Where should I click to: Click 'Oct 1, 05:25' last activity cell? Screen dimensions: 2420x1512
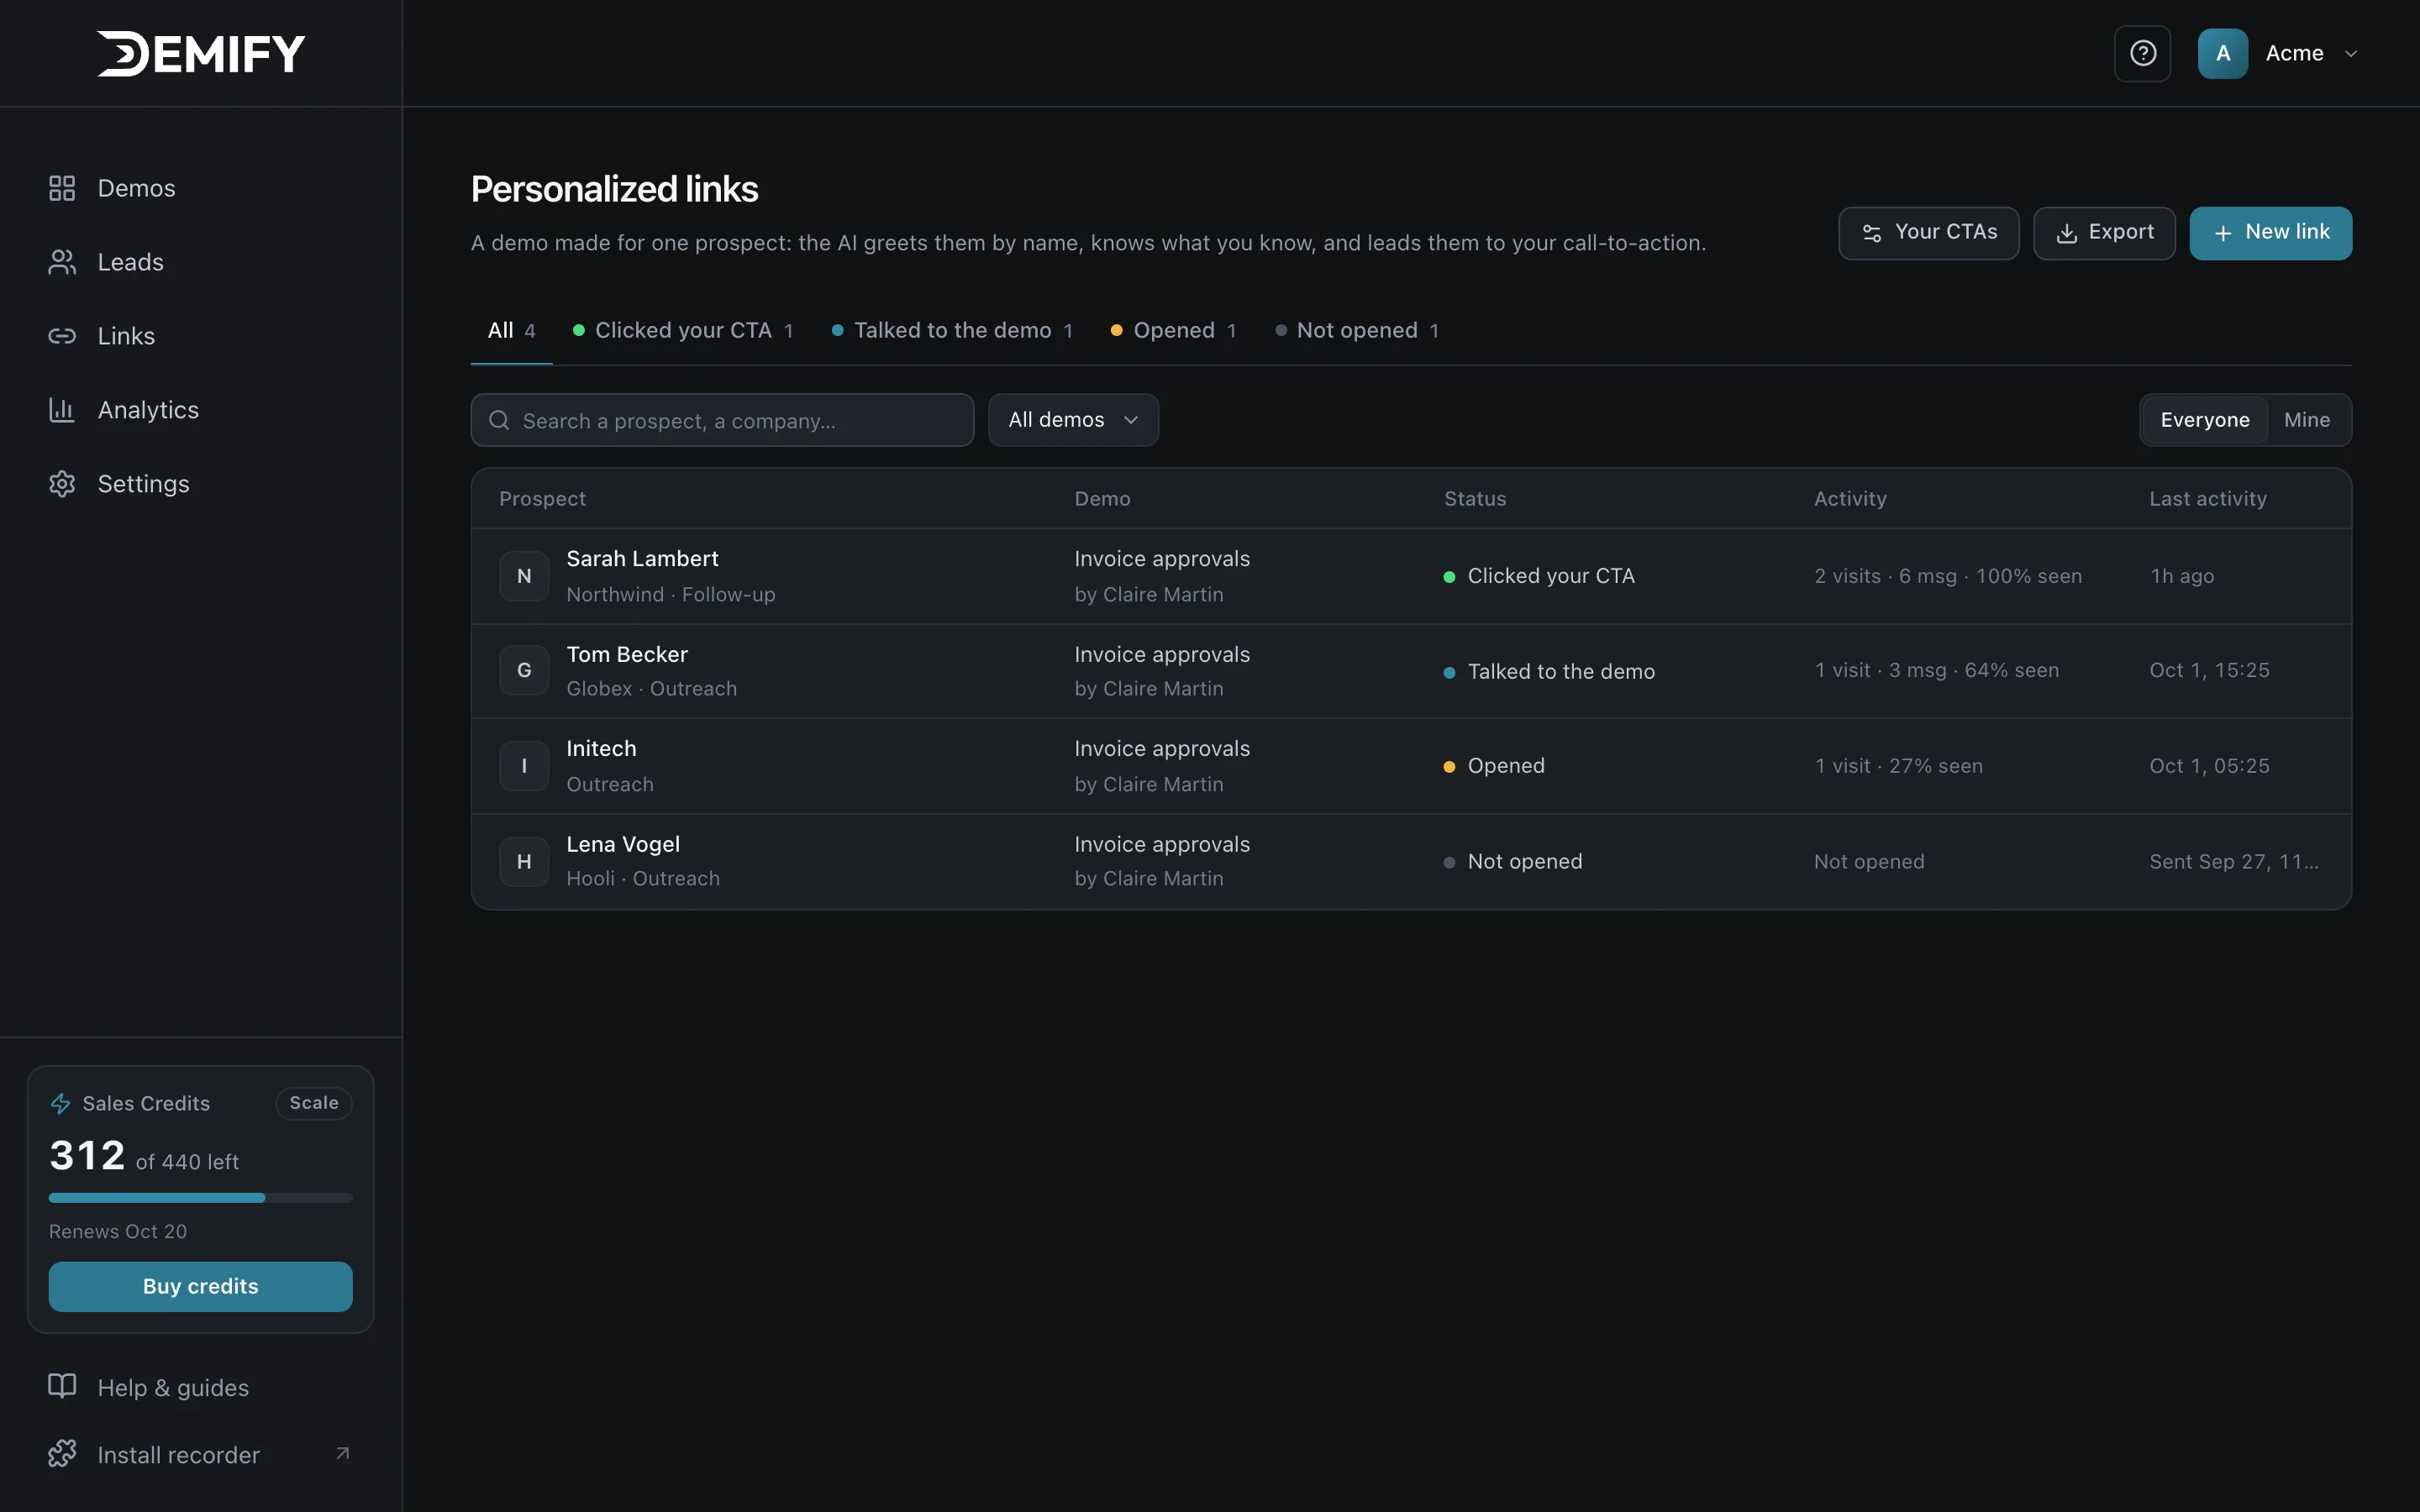(2209, 766)
